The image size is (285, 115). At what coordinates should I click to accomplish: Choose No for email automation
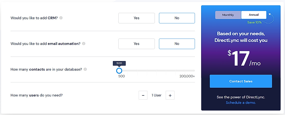coord(177,44)
